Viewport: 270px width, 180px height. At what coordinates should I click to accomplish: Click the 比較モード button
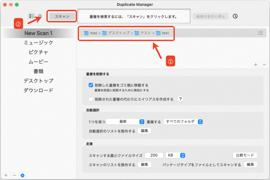[245, 155]
